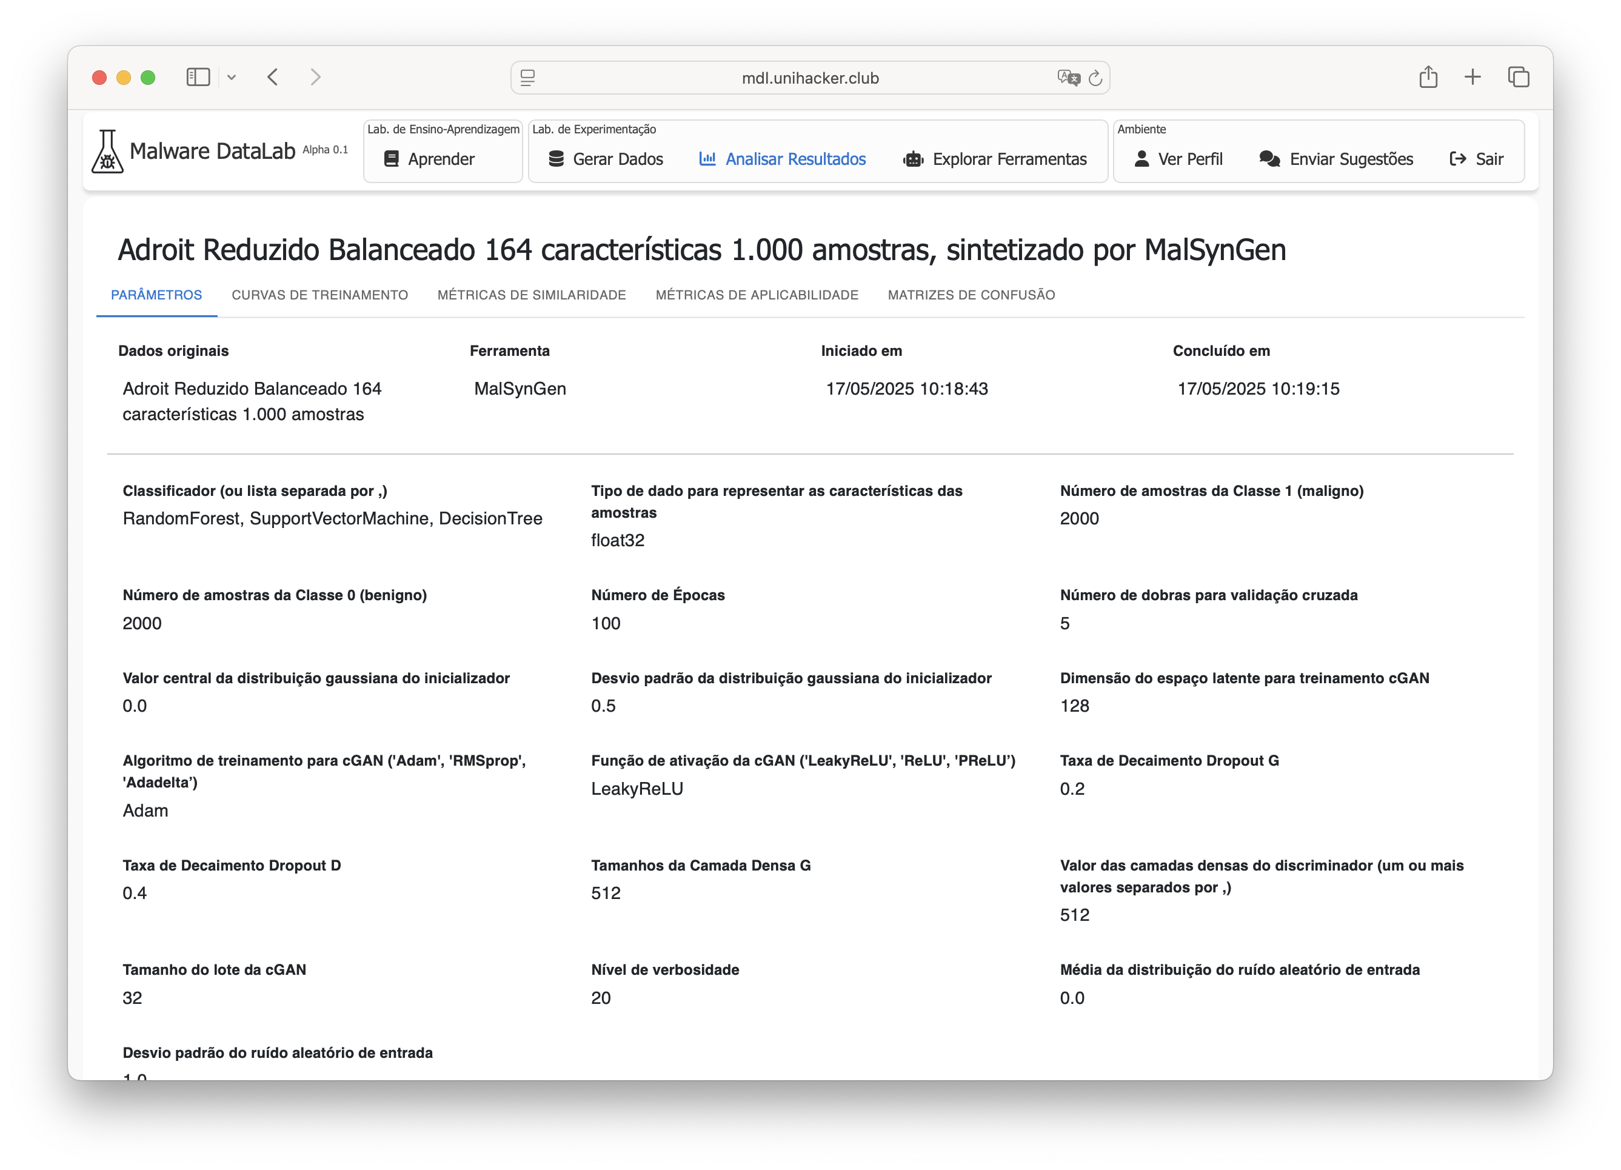The height and width of the screenshot is (1170, 1621).
Task: Click the cGAN batch size value 32
Action: pos(132,998)
